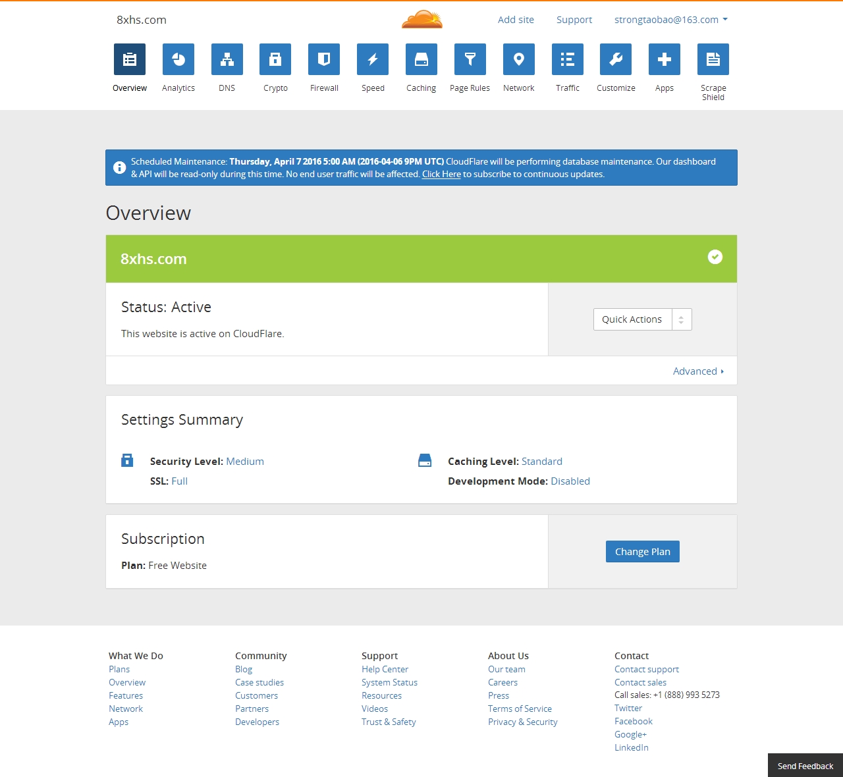
Task: Open the strongtaobao@163.com account dropdown
Action: [671, 20]
